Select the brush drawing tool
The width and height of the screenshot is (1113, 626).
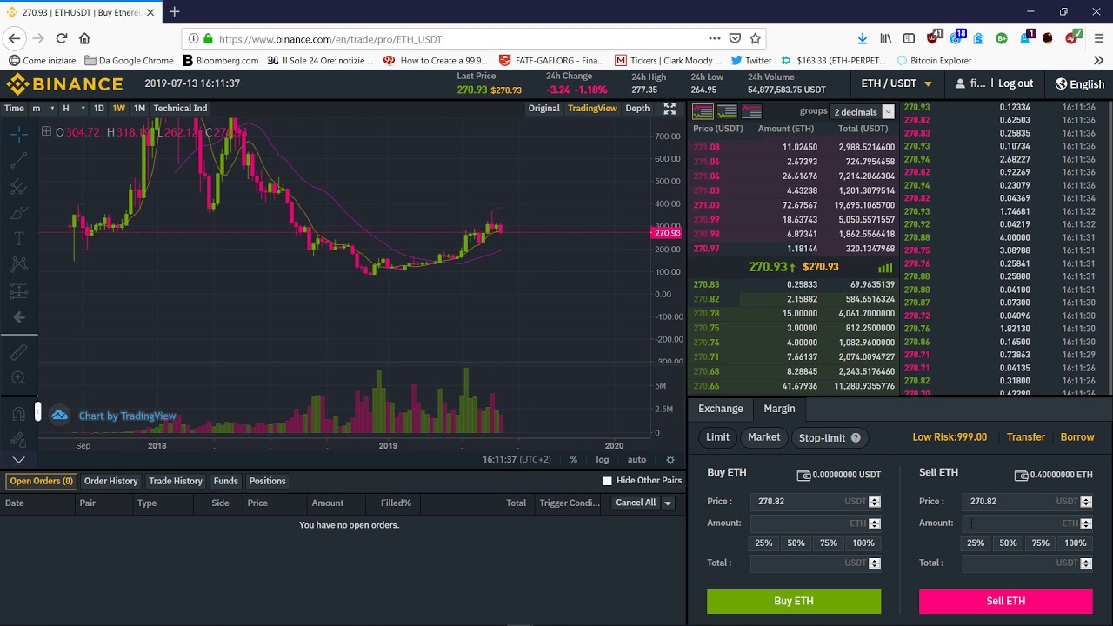(19, 213)
